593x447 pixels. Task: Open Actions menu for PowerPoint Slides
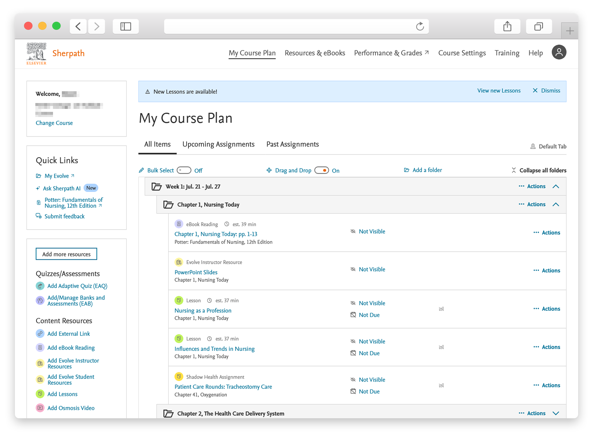547,271
